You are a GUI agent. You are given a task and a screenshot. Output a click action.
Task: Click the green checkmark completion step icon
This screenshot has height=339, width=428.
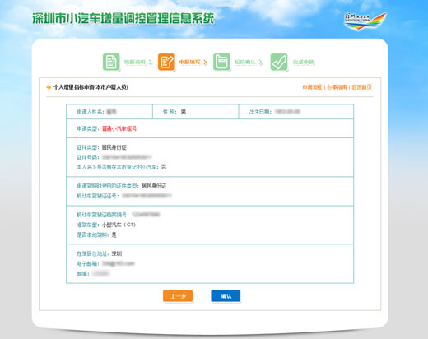[x=279, y=62]
